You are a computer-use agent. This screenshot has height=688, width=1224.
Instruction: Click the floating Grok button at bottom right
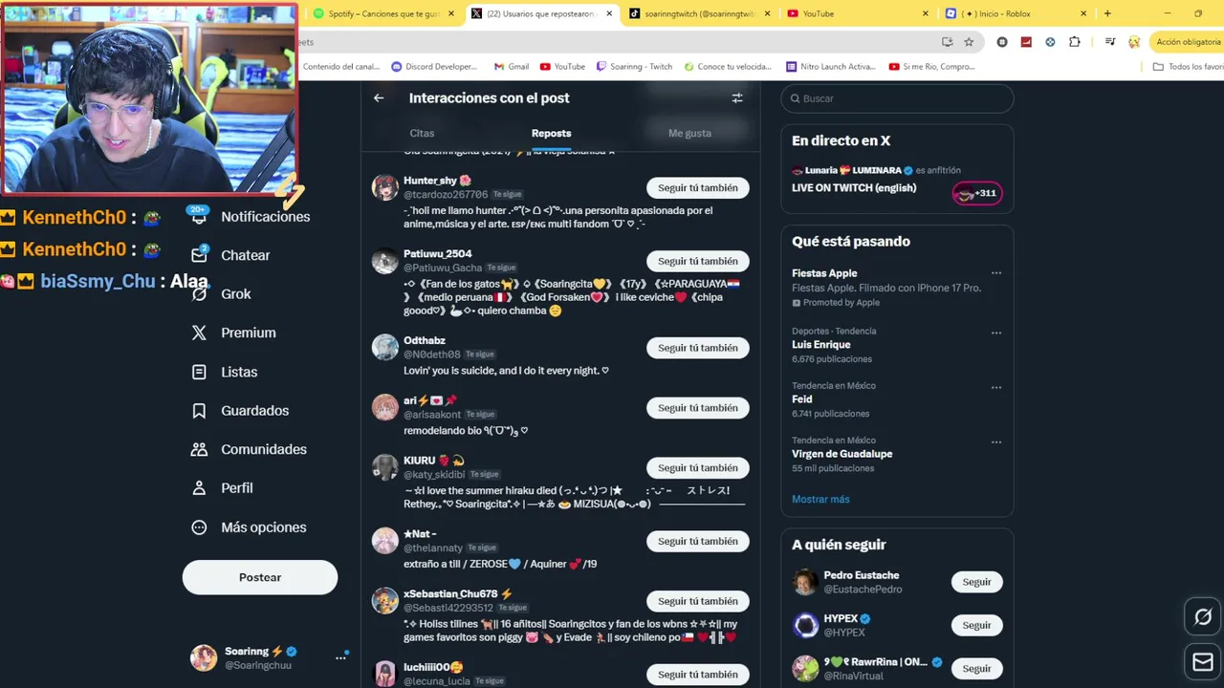tap(1203, 616)
